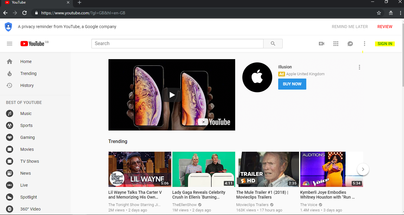Click the Gaming channel icon
Image resolution: width=404 pixels, height=215 pixels.
pos(10,137)
